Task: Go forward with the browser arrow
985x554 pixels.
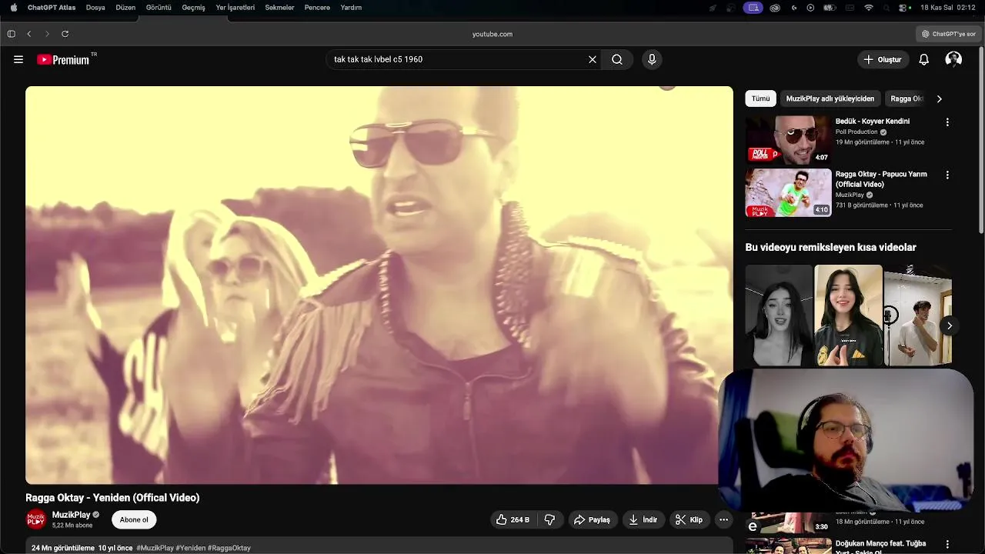Action: [47, 34]
